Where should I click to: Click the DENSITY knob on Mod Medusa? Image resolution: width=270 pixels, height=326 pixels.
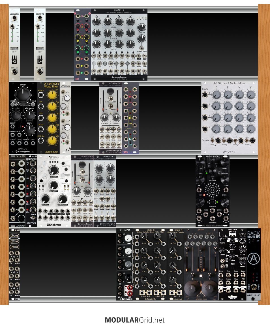[54, 185]
